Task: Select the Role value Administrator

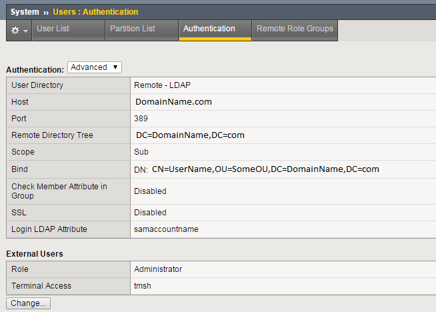Action: coord(158,269)
